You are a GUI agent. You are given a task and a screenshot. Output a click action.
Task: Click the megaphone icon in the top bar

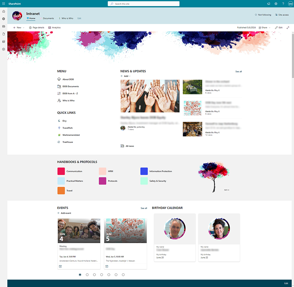click(x=268, y=4)
